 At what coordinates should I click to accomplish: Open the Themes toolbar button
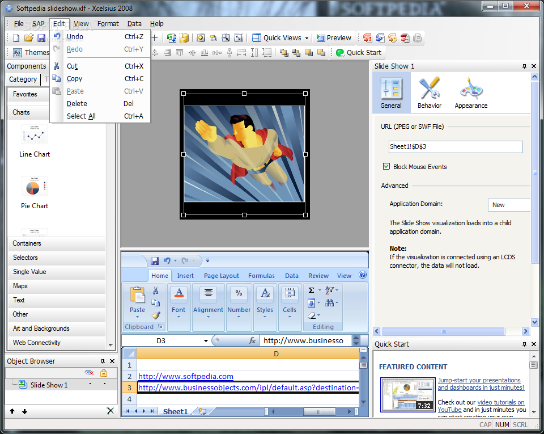pyautogui.click(x=31, y=52)
